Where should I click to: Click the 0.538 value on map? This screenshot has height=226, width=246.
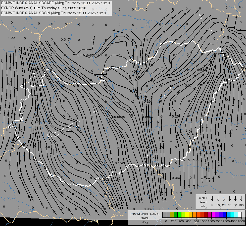(x=202, y=70)
